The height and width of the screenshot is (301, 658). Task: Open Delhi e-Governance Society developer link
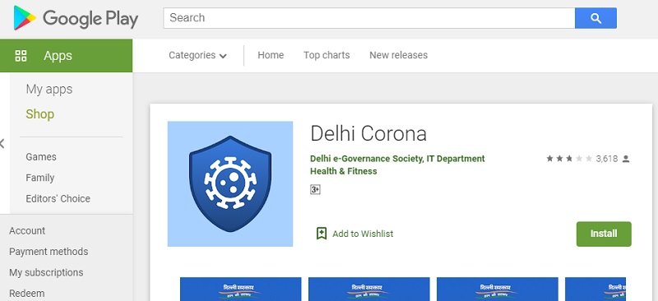point(397,159)
